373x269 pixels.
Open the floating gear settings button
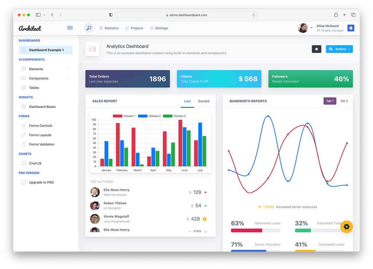(x=346, y=227)
